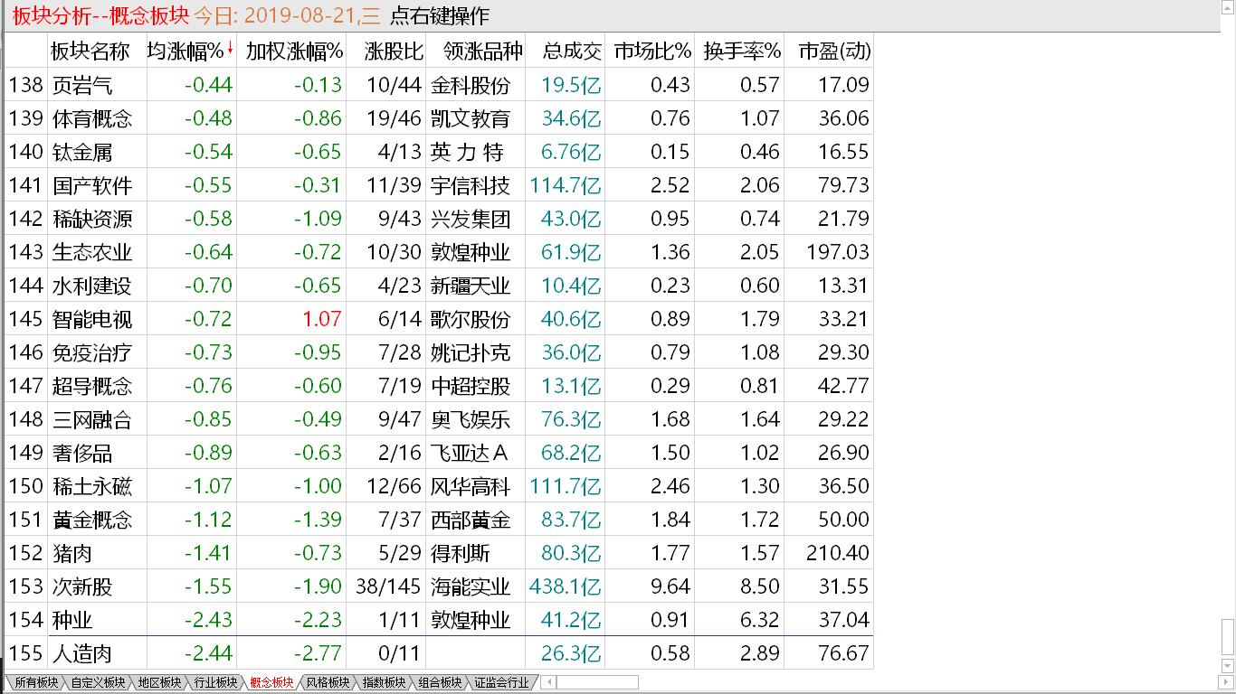Select the 概念板块 tab

[271, 683]
